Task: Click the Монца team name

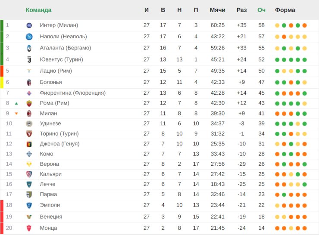Action: pos(48,228)
